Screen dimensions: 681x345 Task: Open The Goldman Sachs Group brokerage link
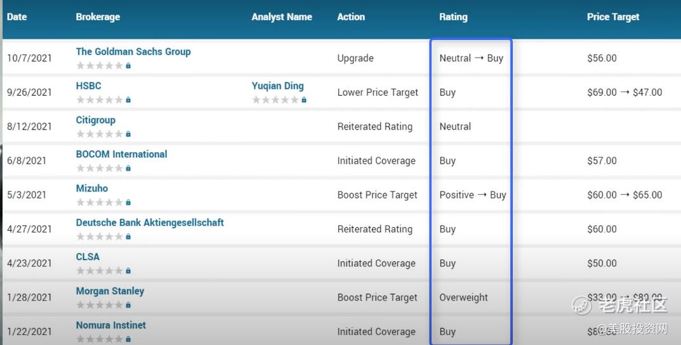133,51
